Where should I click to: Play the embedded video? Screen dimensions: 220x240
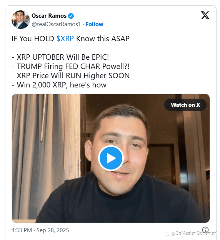coord(111,158)
